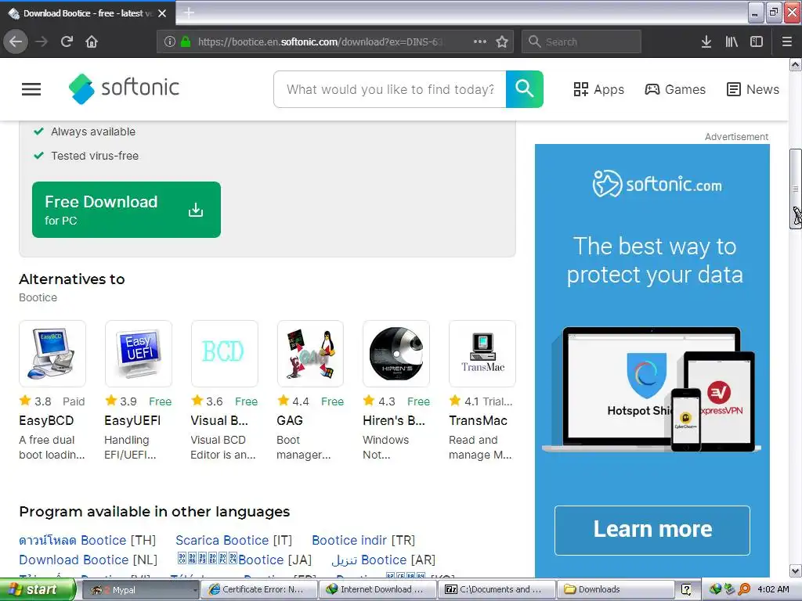Open the browser home page icon

[92, 41]
